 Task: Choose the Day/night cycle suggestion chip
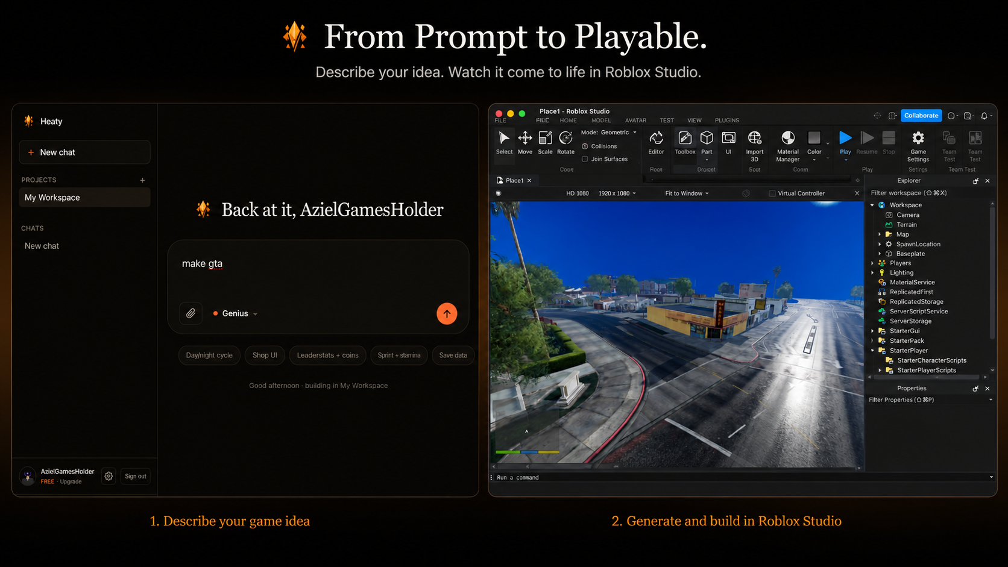[209, 356]
